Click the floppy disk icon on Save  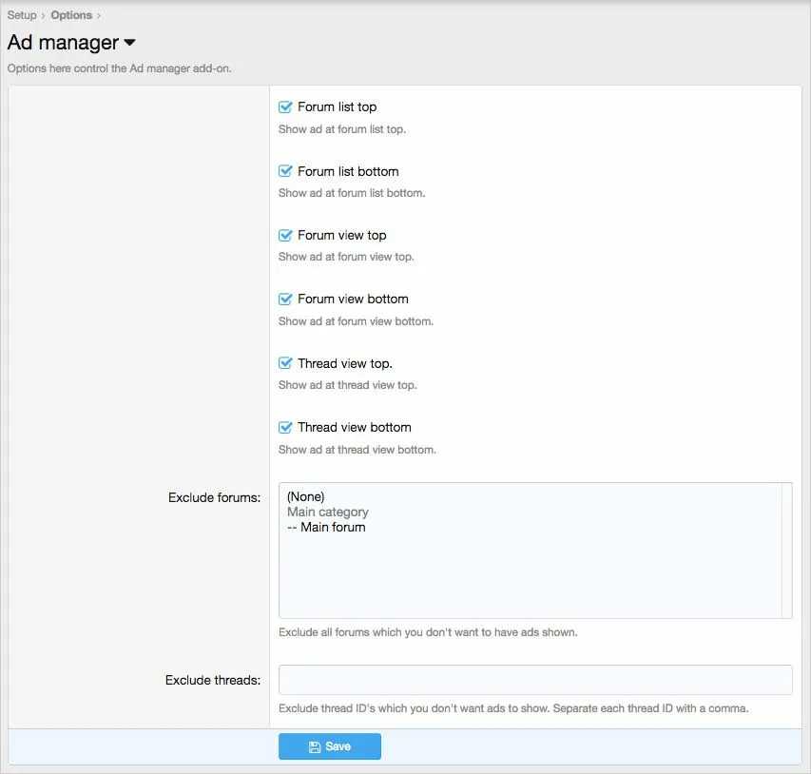coord(315,747)
